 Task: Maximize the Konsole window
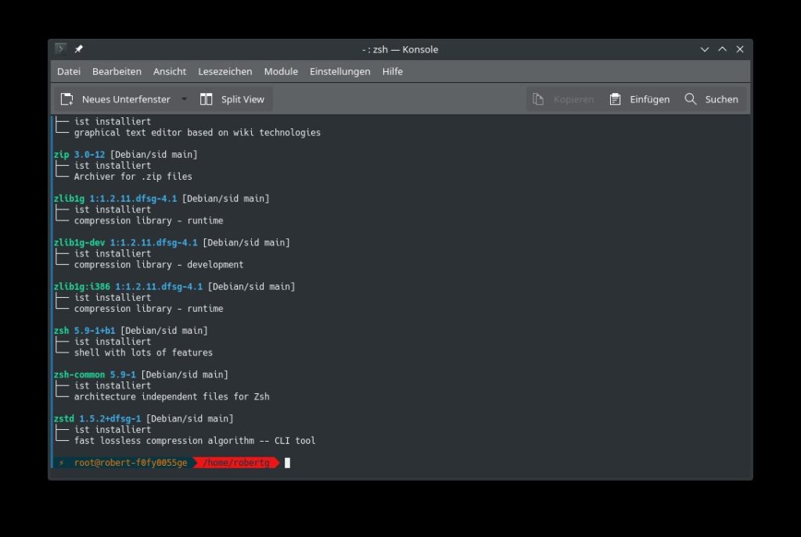pyautogui.click(x=722, y=49)
